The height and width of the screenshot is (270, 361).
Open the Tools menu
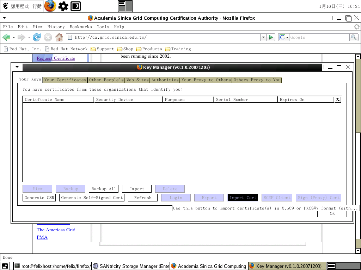tap(103, 27)
